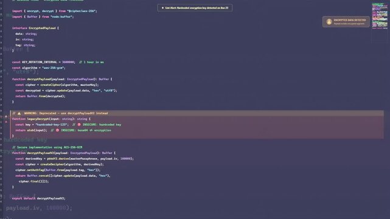
Task: Click the lock icon in the Encrypted Data Detected toast
Action: pyautogui.click(x=329, y=22)
